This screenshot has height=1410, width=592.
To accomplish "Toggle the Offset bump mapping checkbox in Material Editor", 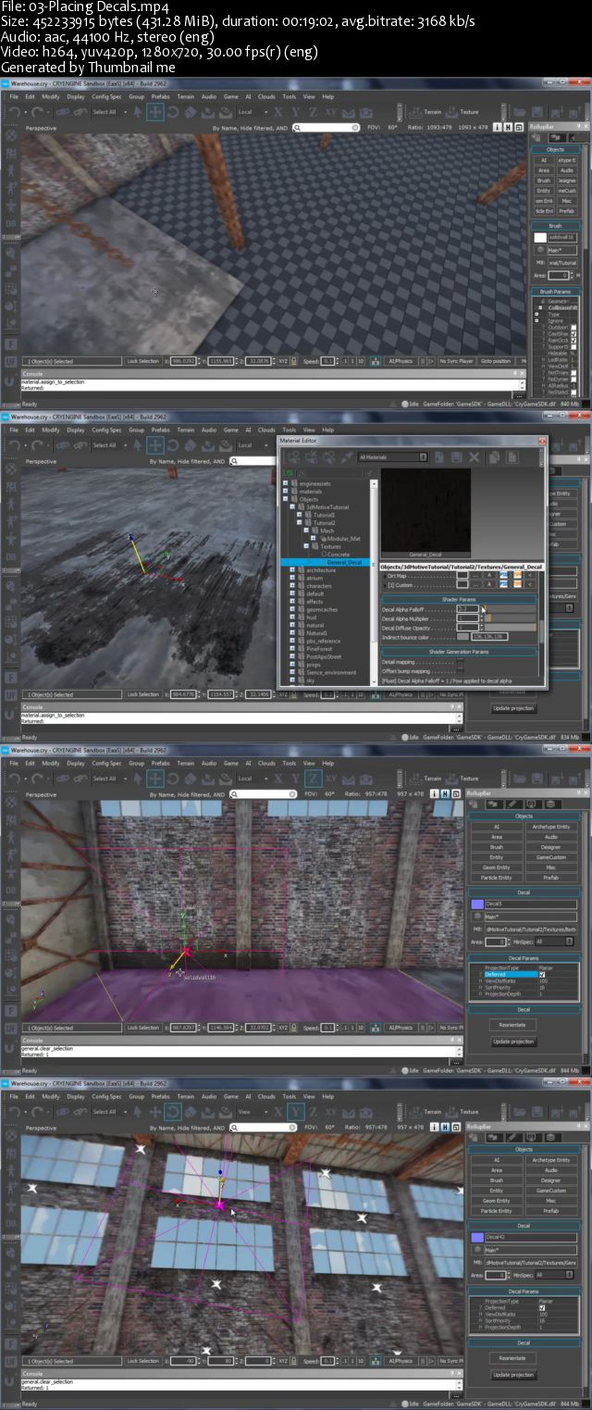I will 461,671.
